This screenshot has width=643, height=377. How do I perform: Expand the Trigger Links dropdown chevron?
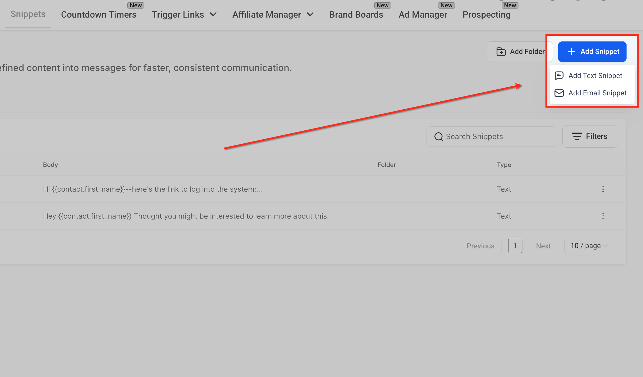(213, 14)
